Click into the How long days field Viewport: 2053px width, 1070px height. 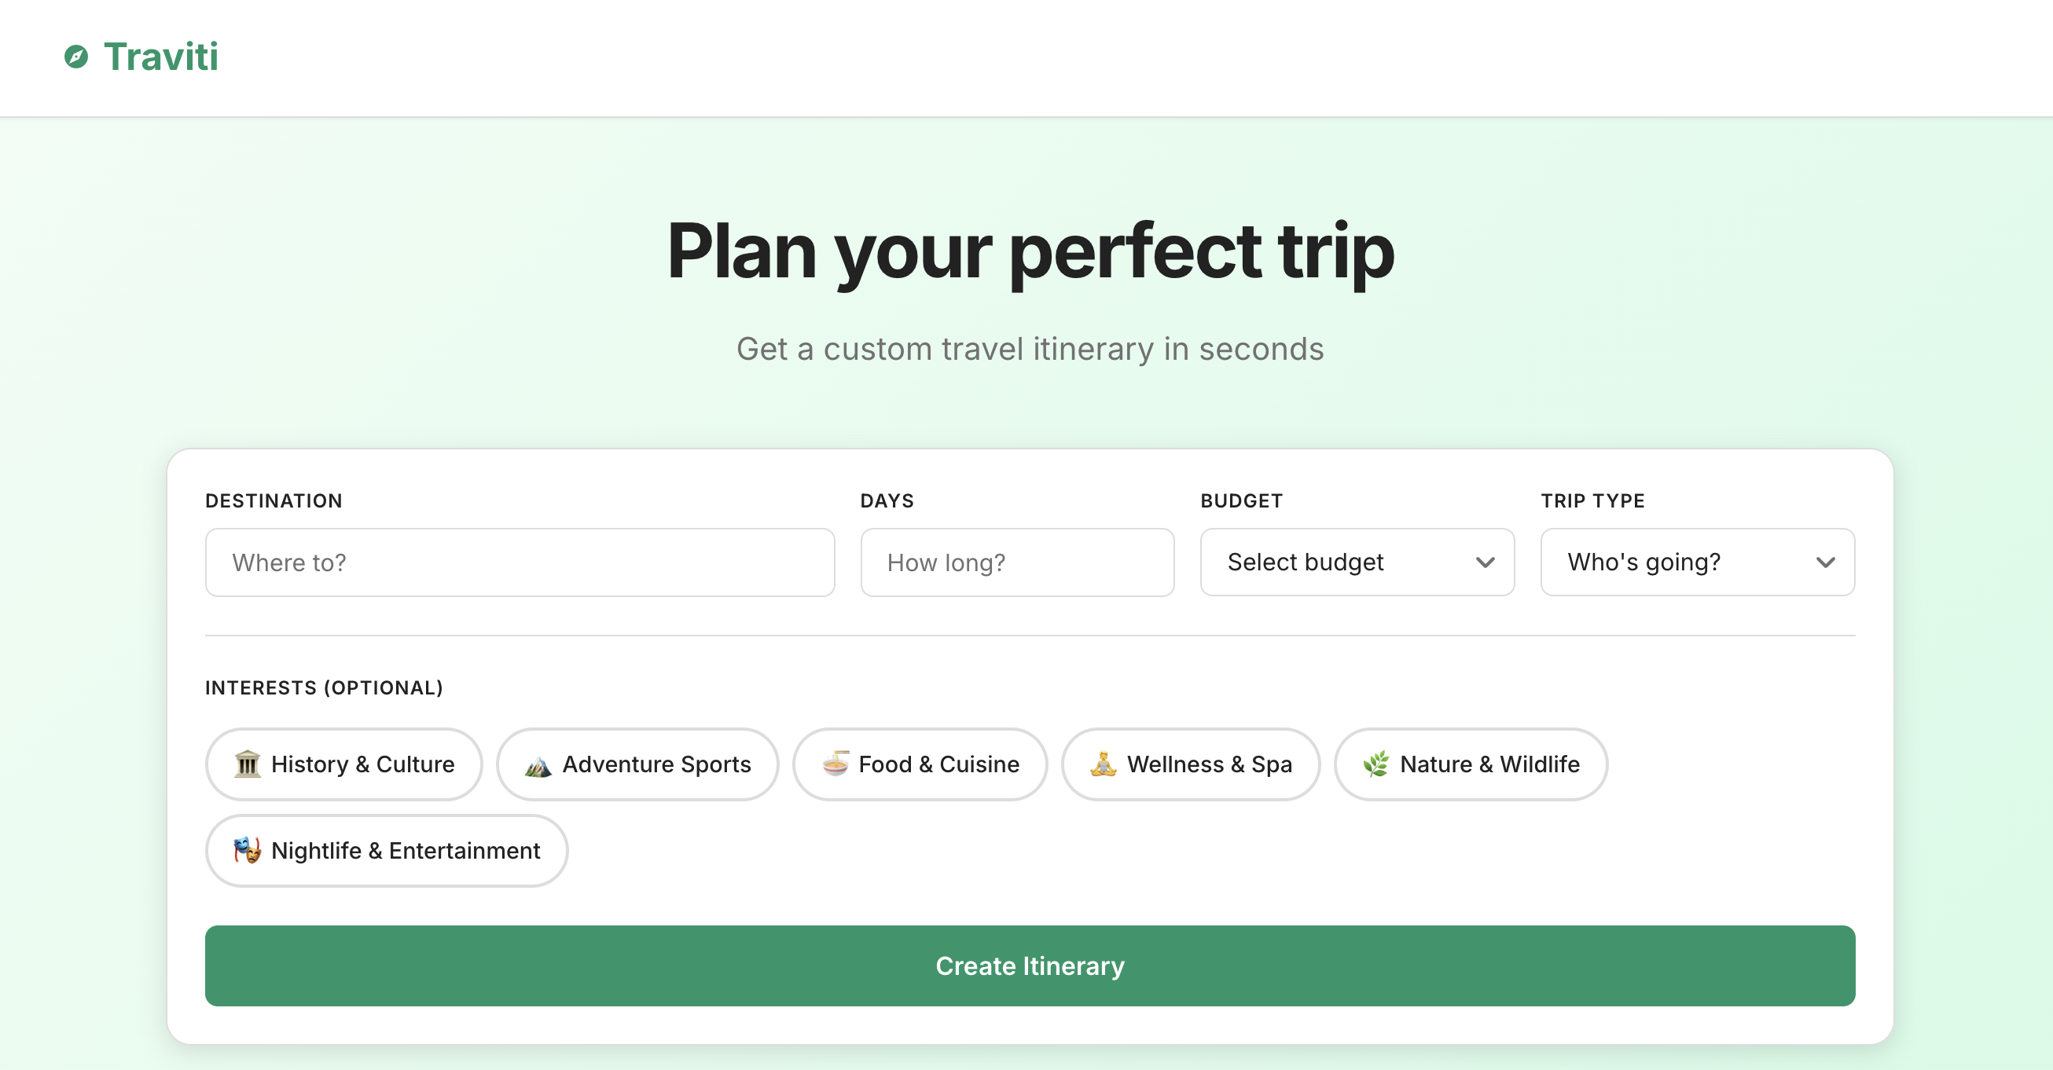coord(1017,562)
